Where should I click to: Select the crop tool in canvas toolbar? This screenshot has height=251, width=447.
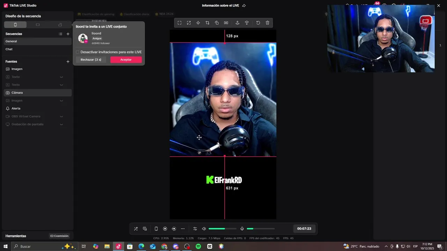(207, 23)
